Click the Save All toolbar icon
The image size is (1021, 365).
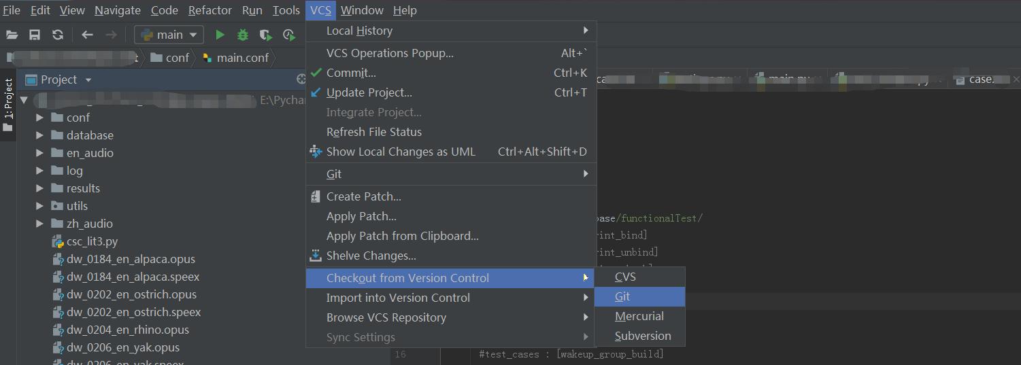click(x=35, y=35)
